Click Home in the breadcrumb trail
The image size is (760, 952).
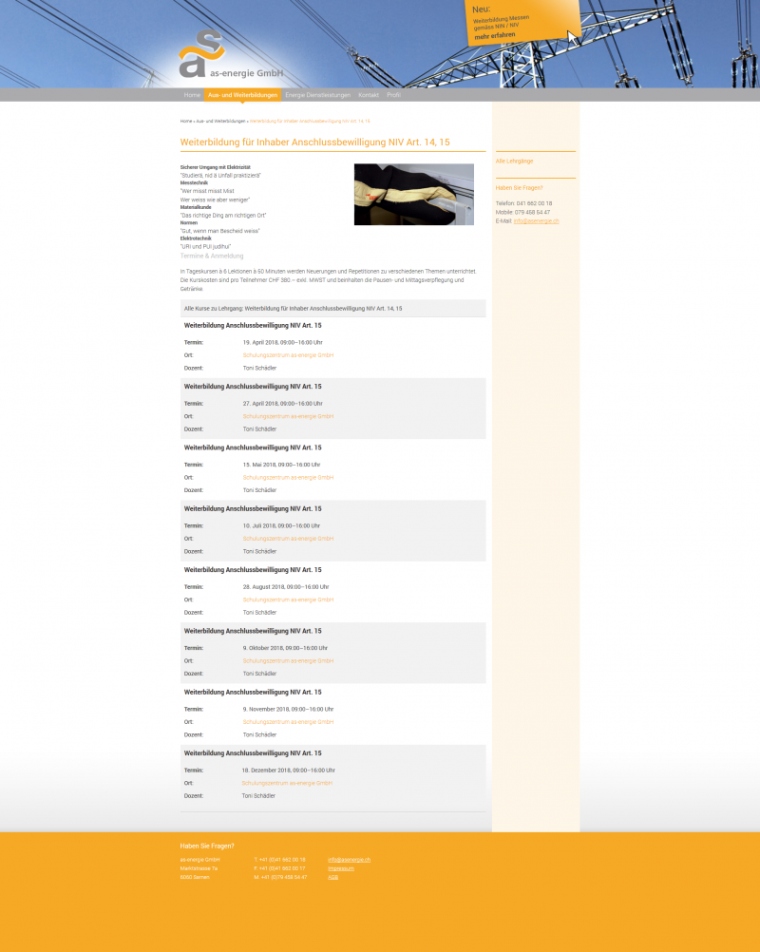[186, 122]
